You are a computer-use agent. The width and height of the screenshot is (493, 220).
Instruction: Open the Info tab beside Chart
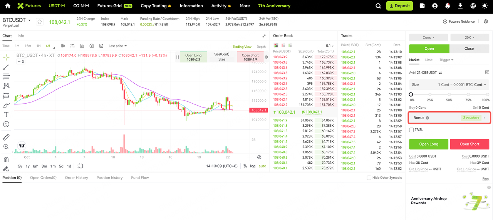(21, 36)
